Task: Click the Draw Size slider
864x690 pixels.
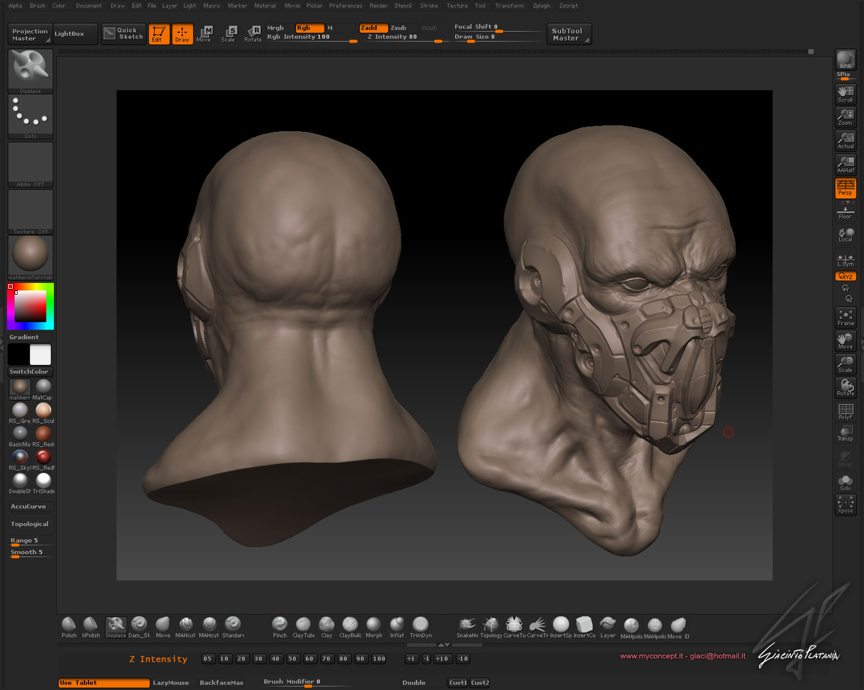Action: click(x=498, y=37)
